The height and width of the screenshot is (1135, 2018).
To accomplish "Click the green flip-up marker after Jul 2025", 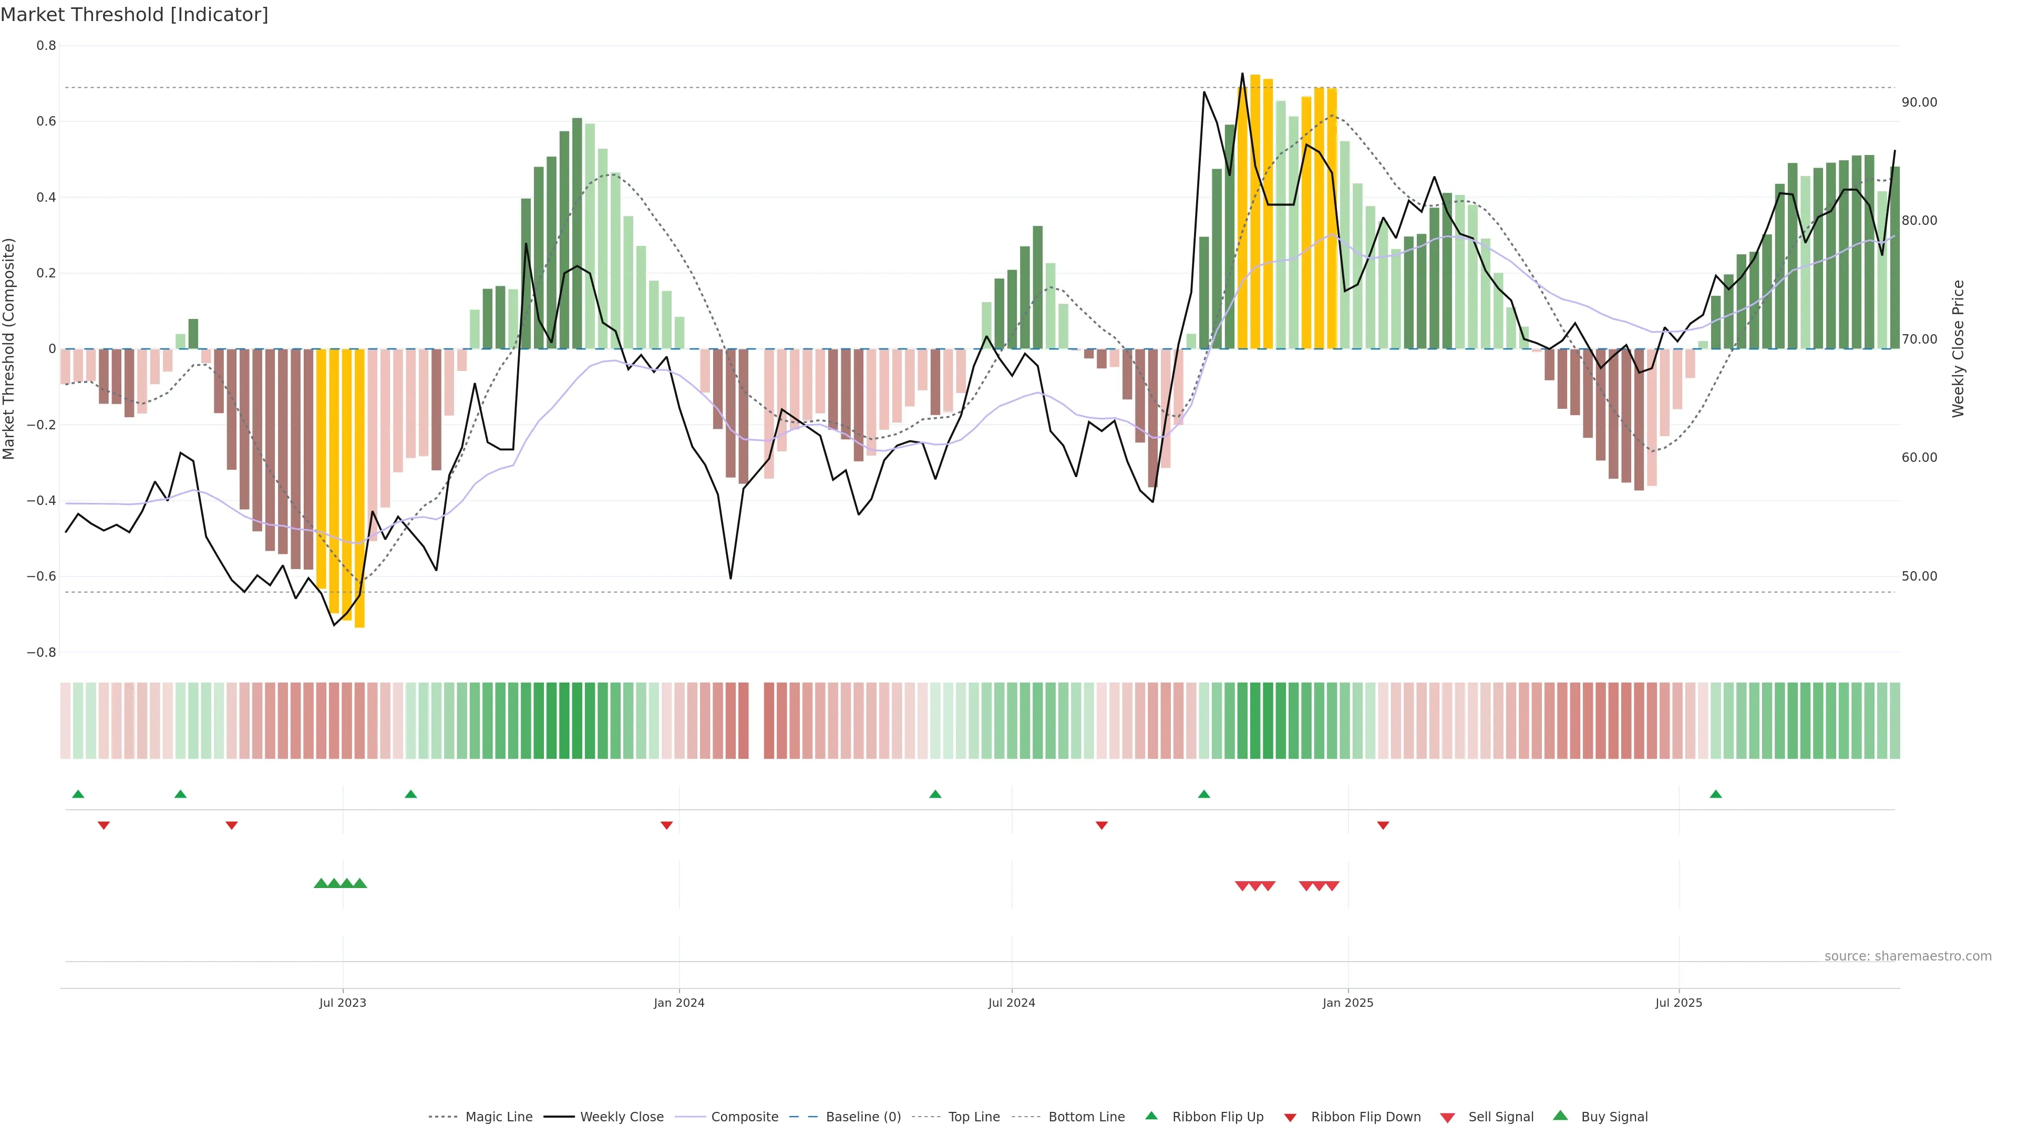I will coord(1716,794).
